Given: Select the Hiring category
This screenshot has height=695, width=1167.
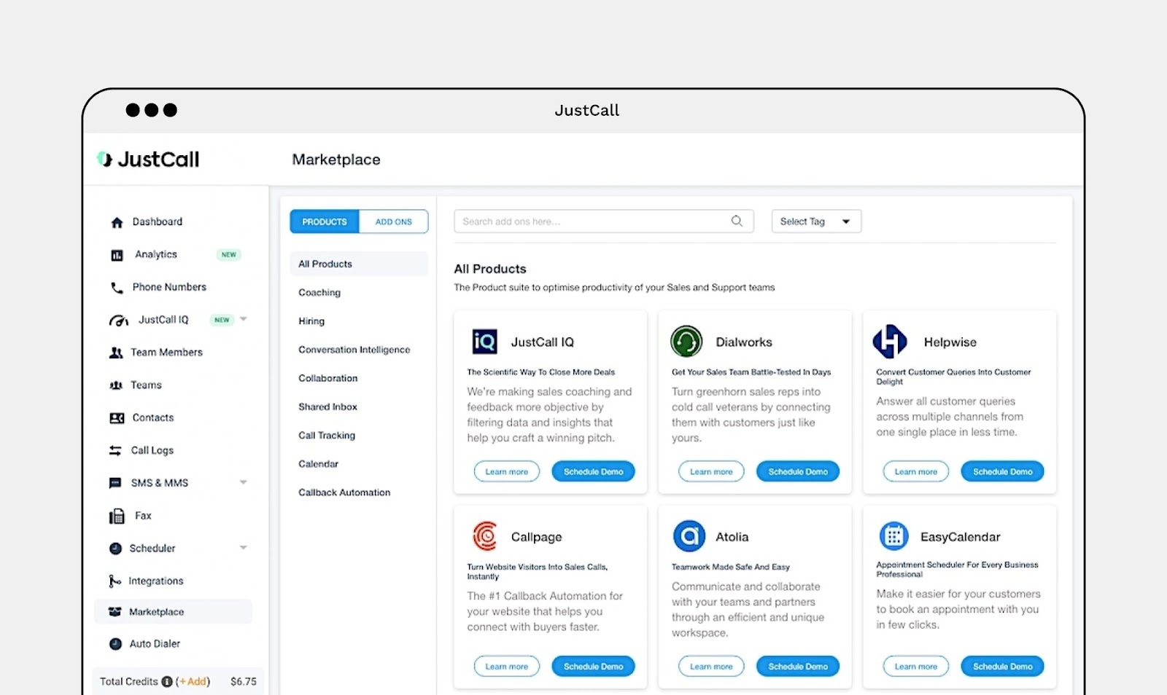Looking at the screenshot, I should (311, 321).
